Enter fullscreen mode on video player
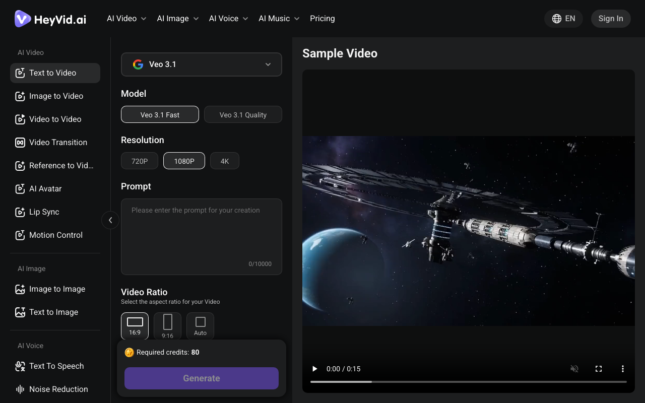 pyautogui.click(x=599, y=369)
